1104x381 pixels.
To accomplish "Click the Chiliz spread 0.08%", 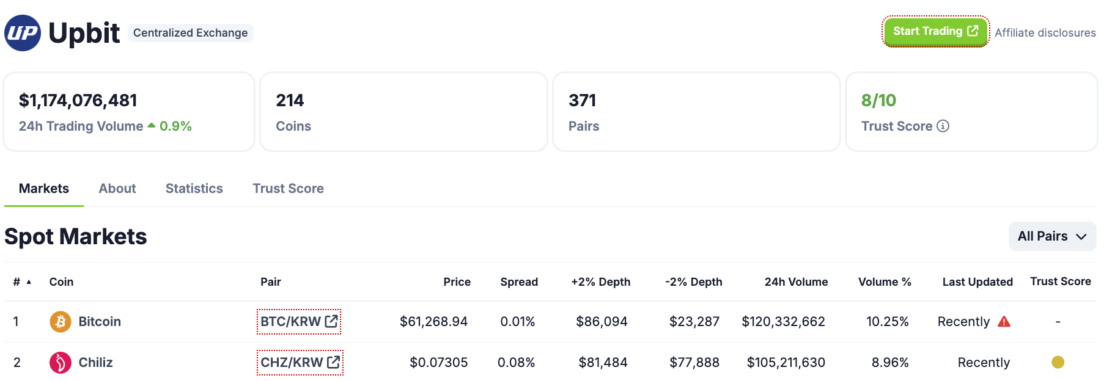I will [517, 363].
